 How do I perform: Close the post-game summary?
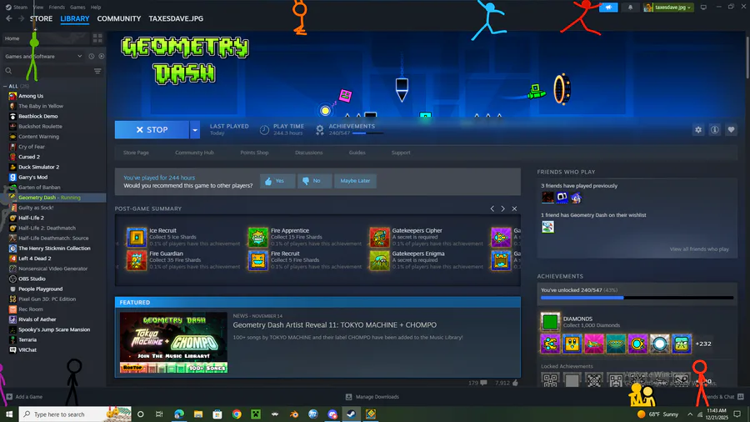(514, 208)
